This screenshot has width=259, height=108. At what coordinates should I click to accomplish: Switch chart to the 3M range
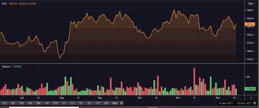pos(38,103)
